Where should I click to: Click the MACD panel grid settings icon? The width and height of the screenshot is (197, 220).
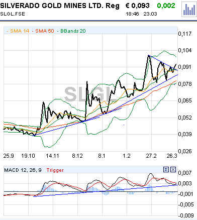[166, 170]
